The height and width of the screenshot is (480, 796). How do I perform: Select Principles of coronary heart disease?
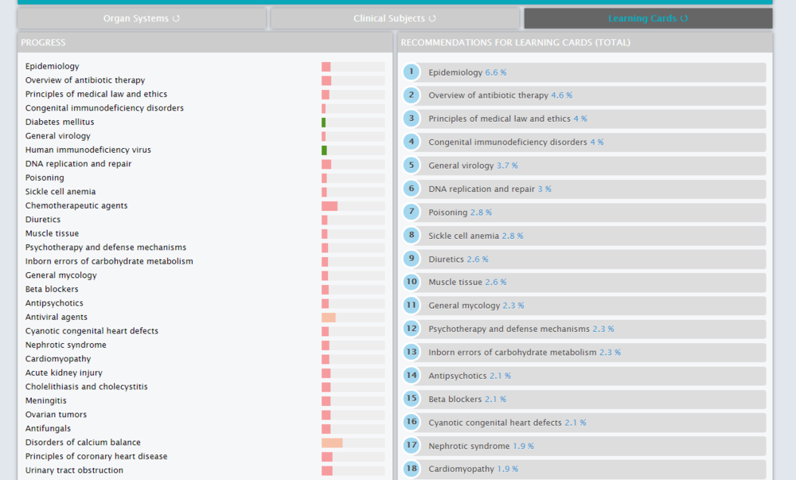[x=96, y=457]
